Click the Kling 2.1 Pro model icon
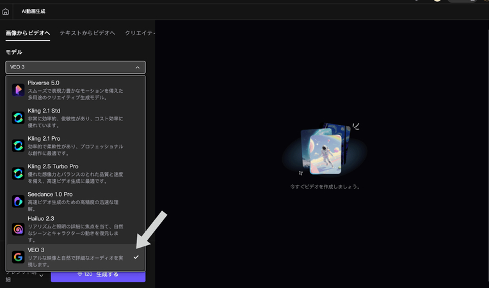Image resolution: width=489 pixels, height=288 pixels. tap(18, 146)
